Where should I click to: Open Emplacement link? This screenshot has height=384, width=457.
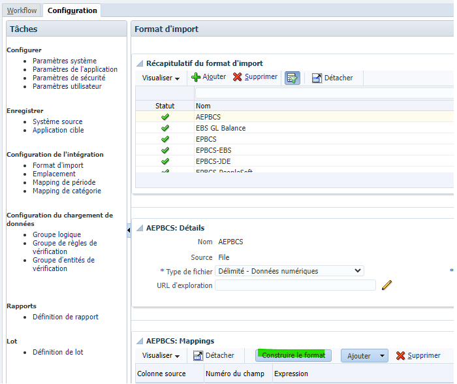click(54, 174)
